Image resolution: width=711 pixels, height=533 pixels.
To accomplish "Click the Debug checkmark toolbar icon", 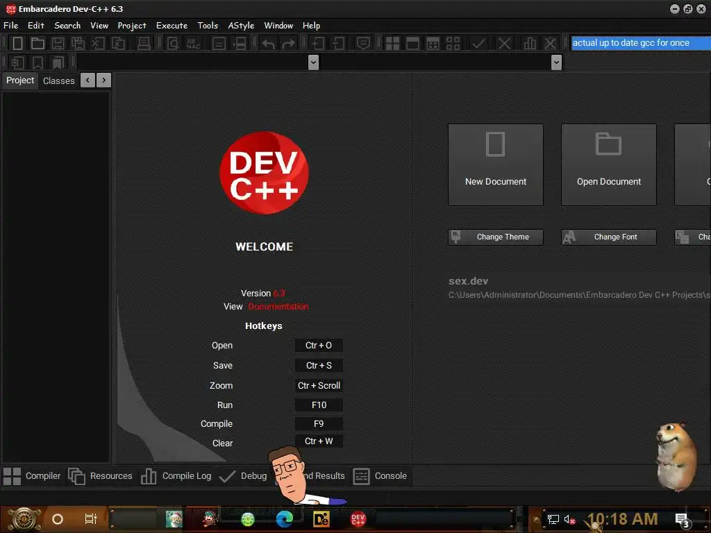I will click(478, 44).
